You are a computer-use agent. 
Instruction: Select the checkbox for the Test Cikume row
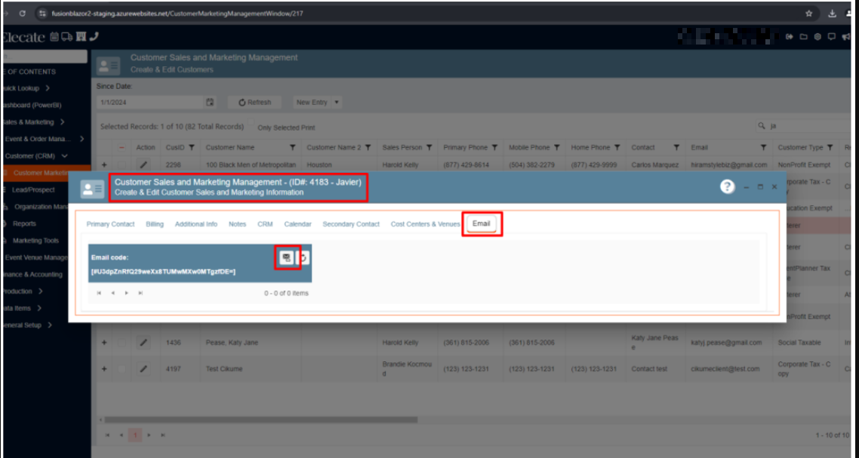122,368
